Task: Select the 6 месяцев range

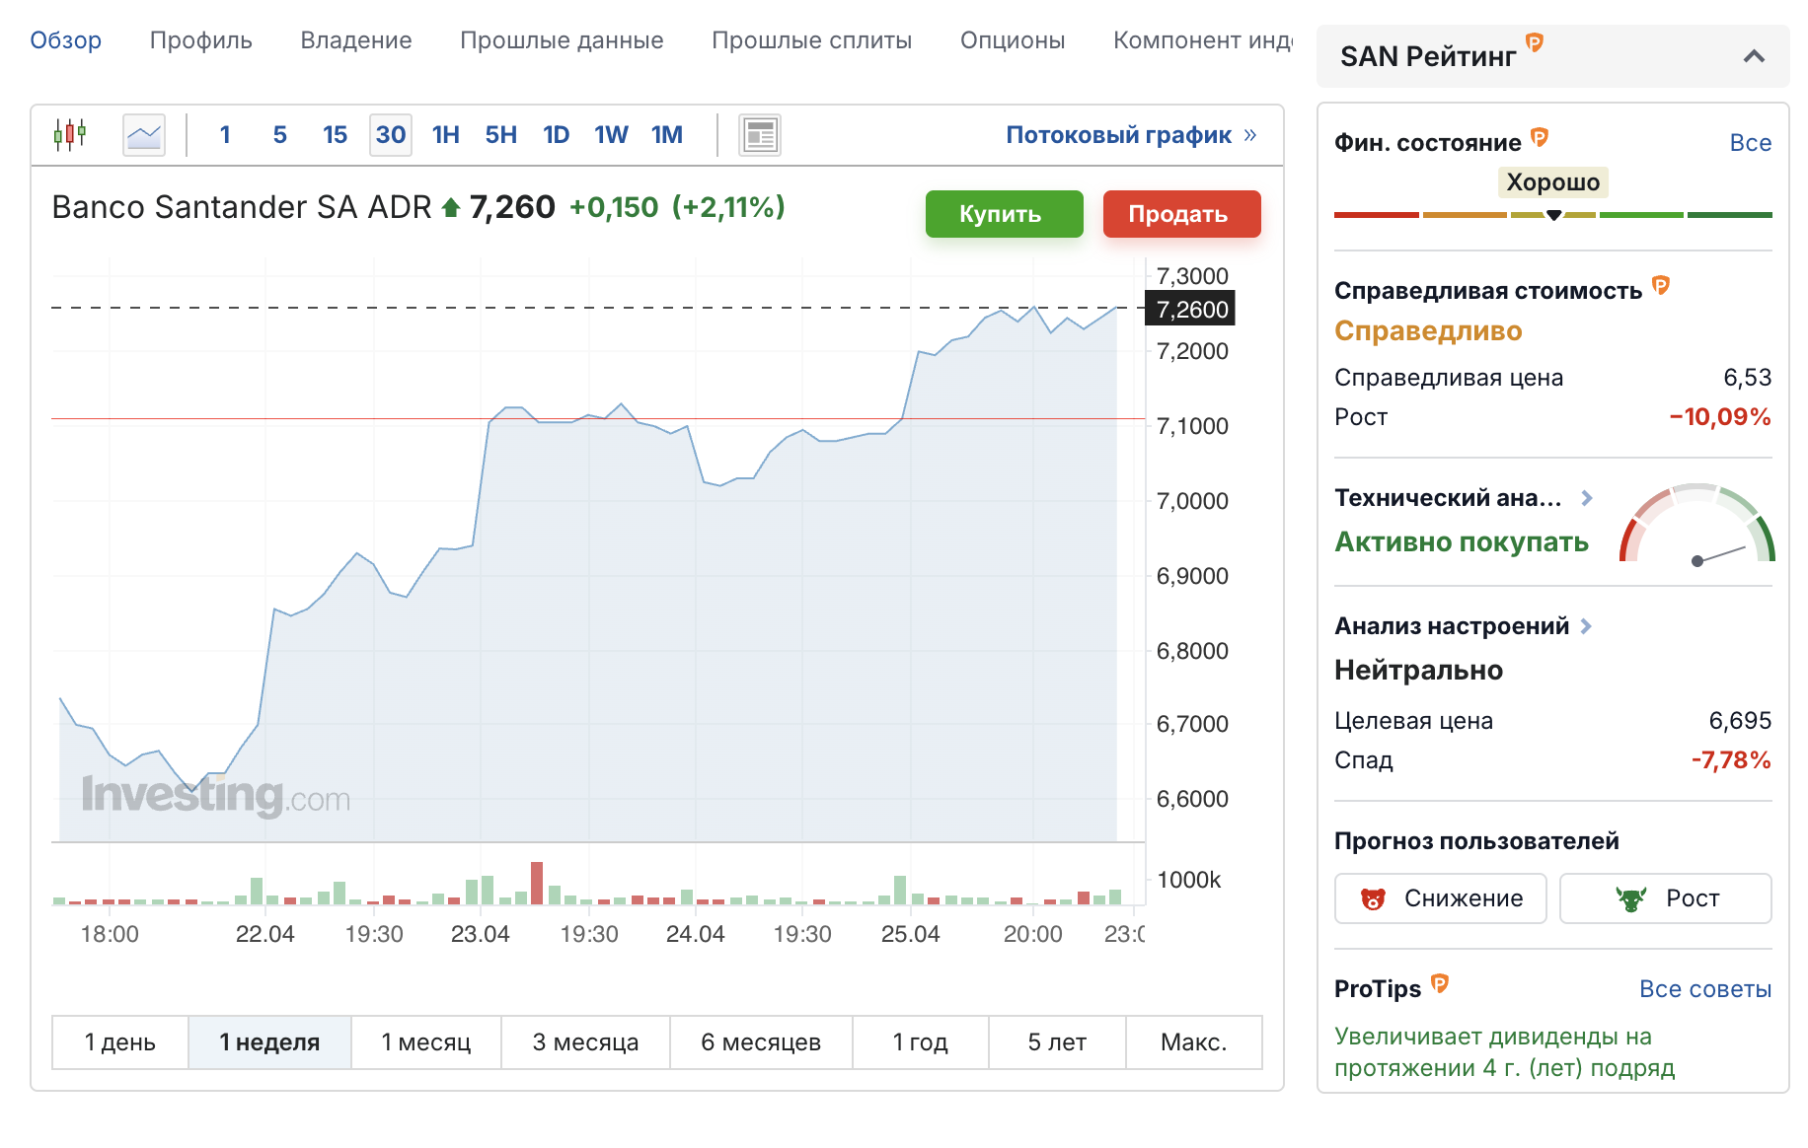Action: 761,1042
